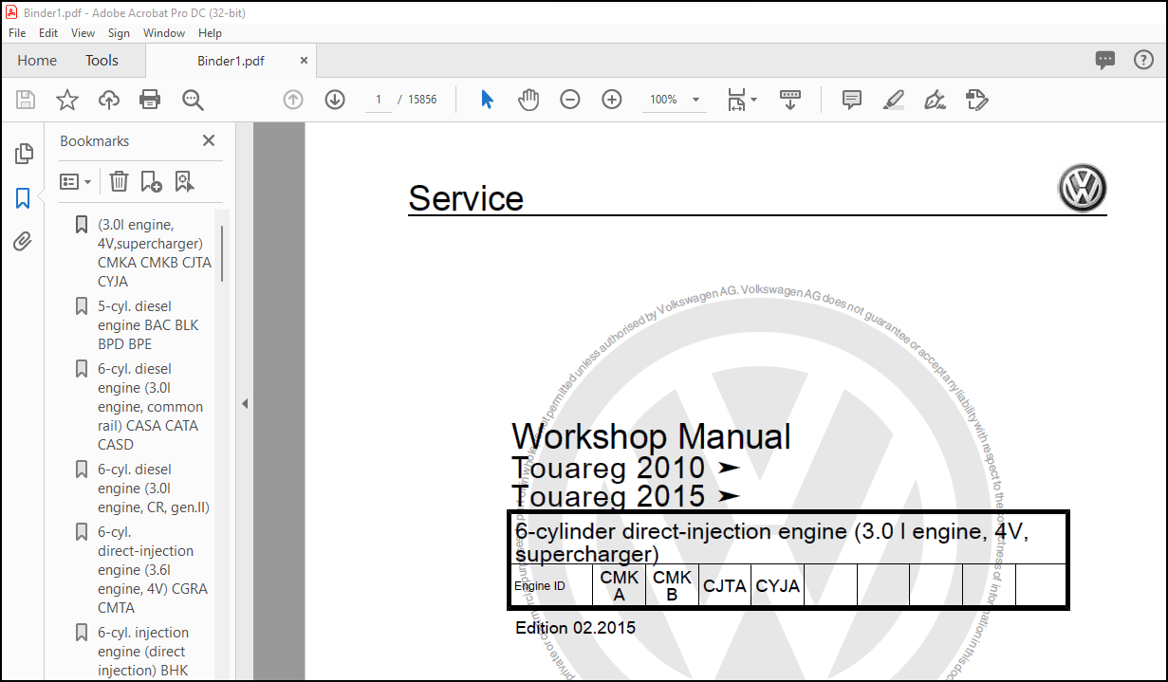Open the 6-cyl. injection engine BHK bookmark
1168x682 pixels.
(x=142, y=652)
